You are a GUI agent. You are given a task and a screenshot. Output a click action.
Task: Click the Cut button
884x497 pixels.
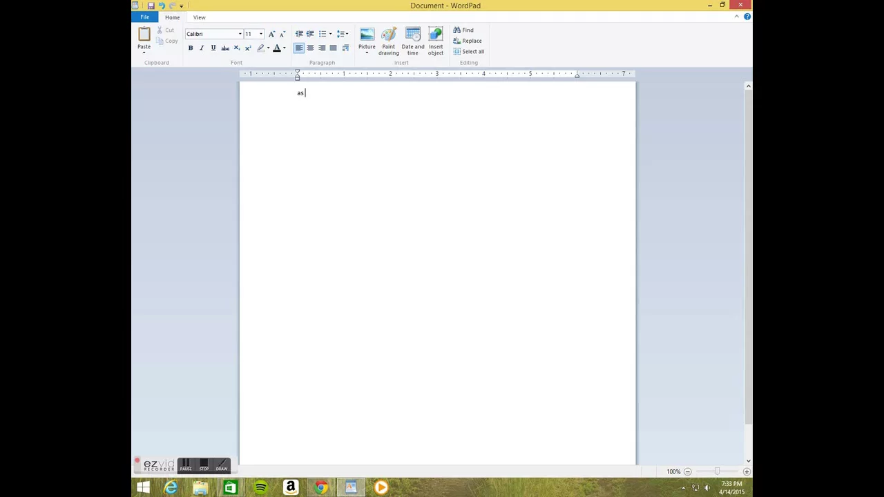[x=166, y=30]
